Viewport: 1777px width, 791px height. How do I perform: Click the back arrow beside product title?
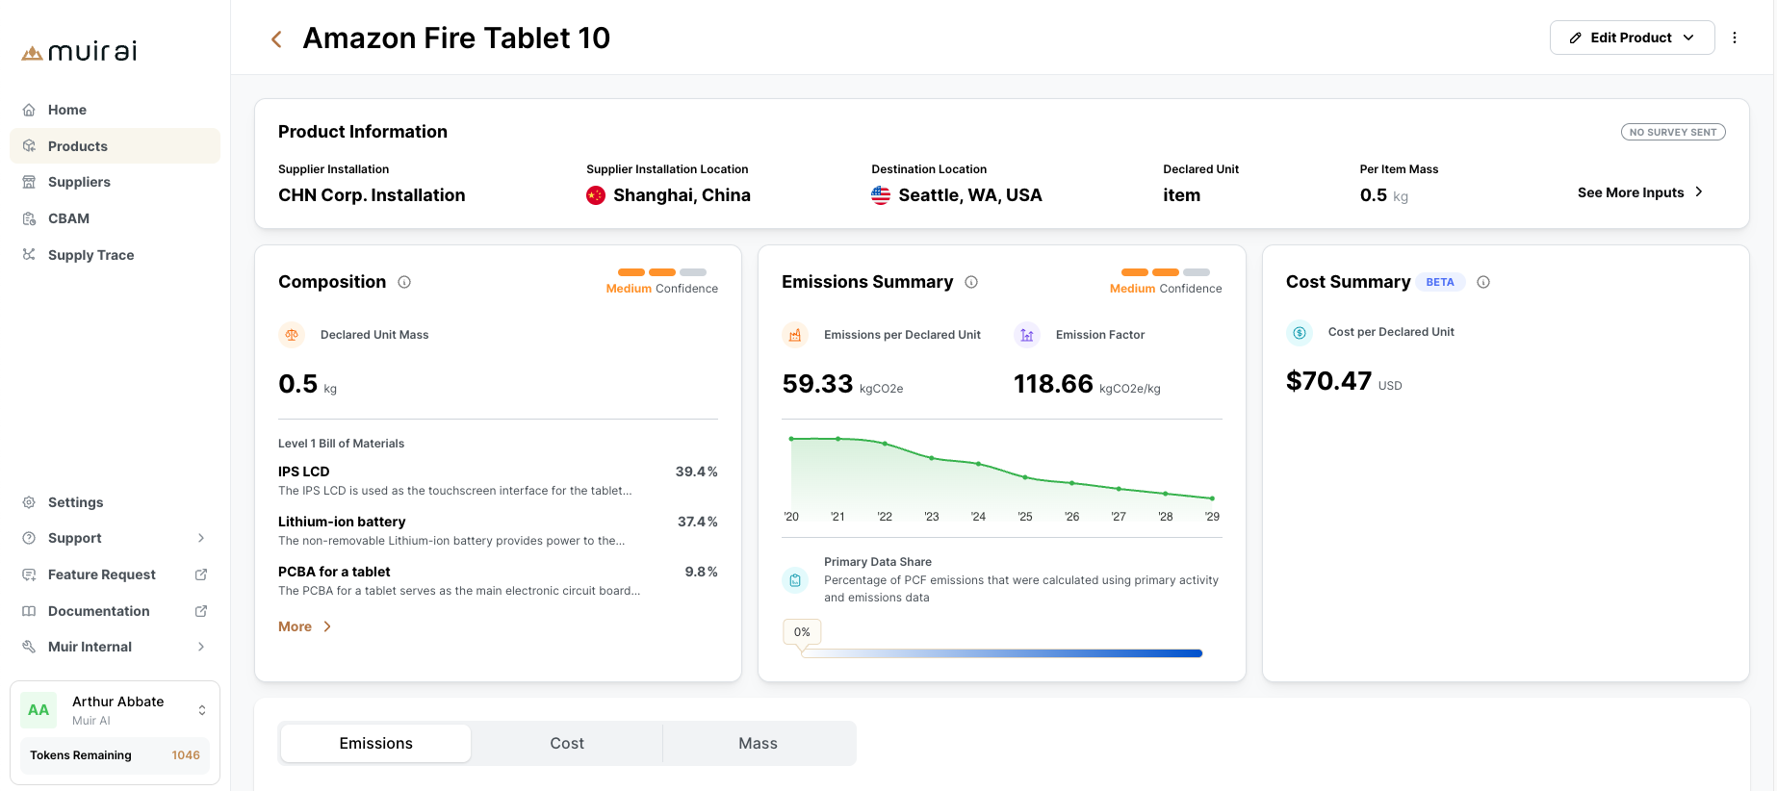276,39
